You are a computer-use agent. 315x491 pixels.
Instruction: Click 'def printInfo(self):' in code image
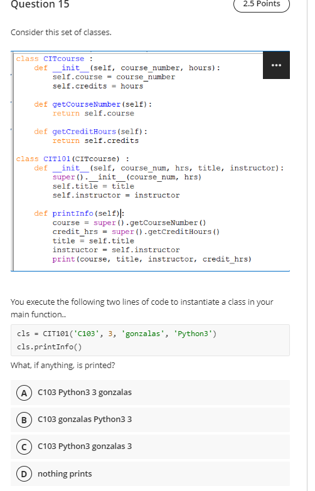pos(79,214)
